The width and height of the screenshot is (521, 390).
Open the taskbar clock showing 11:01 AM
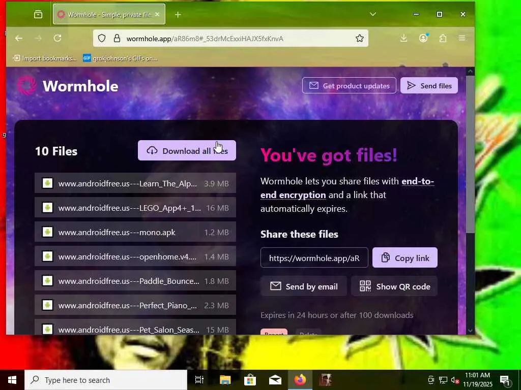(x=477, y=380)
